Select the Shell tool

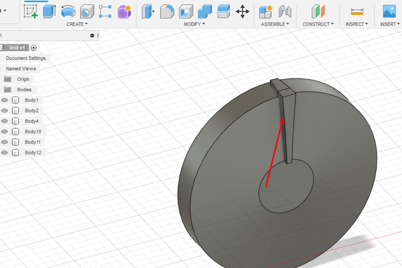pyautogui.click(x=186, y=12)
